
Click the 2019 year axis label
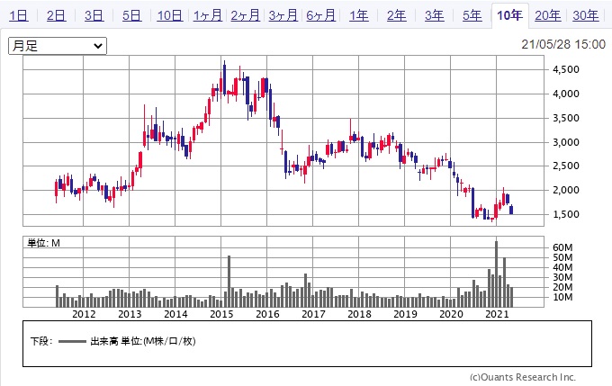(x=405, y=314)
